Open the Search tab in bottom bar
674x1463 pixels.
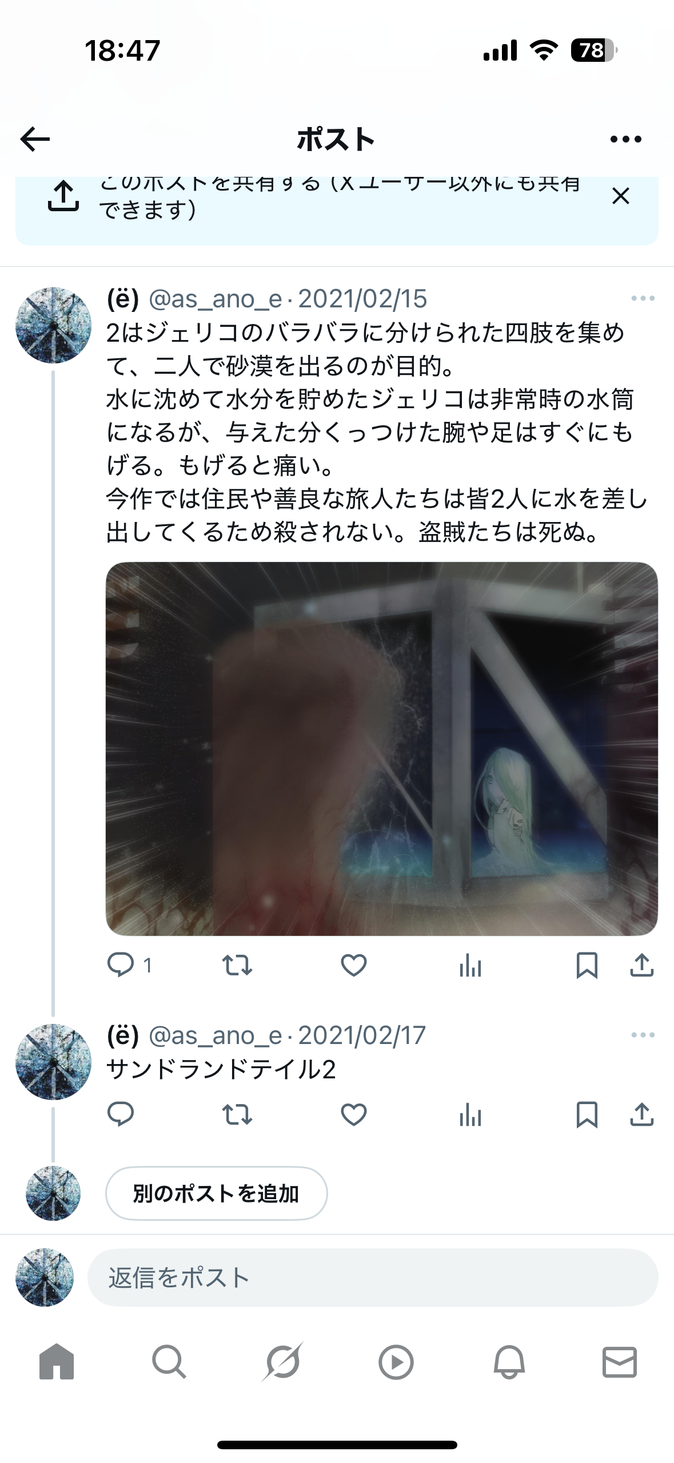tap(169, 1362)
